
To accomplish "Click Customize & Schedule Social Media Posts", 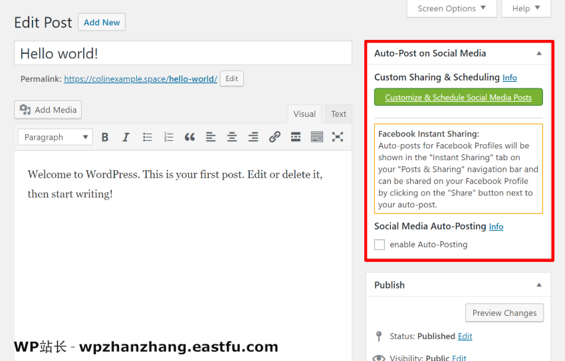I will [459, 97].
